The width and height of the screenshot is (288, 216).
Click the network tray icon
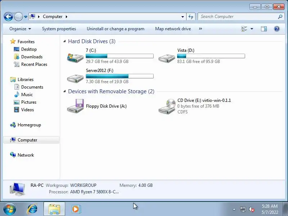pyautogui.click(x=243, y=209)
